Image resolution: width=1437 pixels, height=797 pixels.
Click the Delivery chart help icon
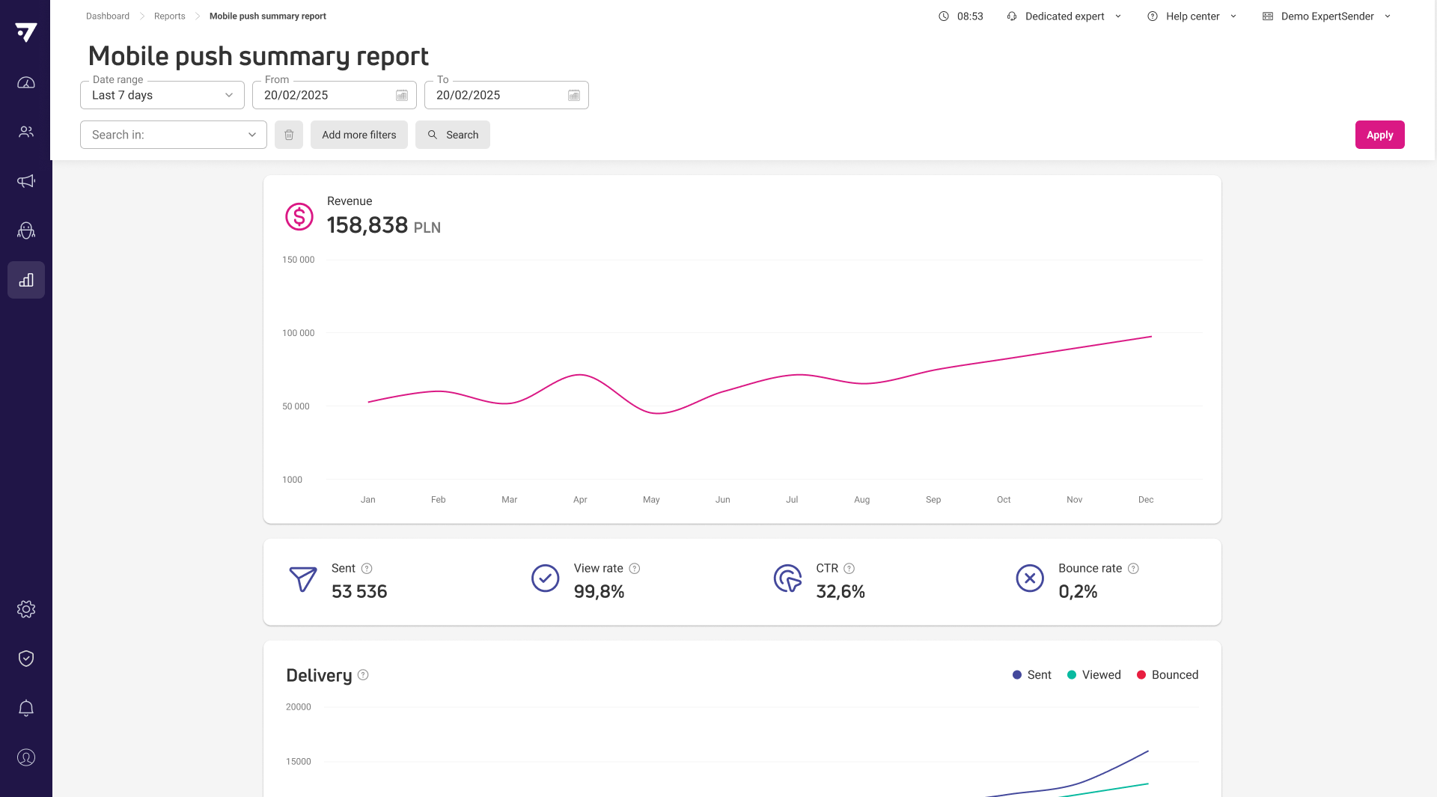(x=363, y=675)
